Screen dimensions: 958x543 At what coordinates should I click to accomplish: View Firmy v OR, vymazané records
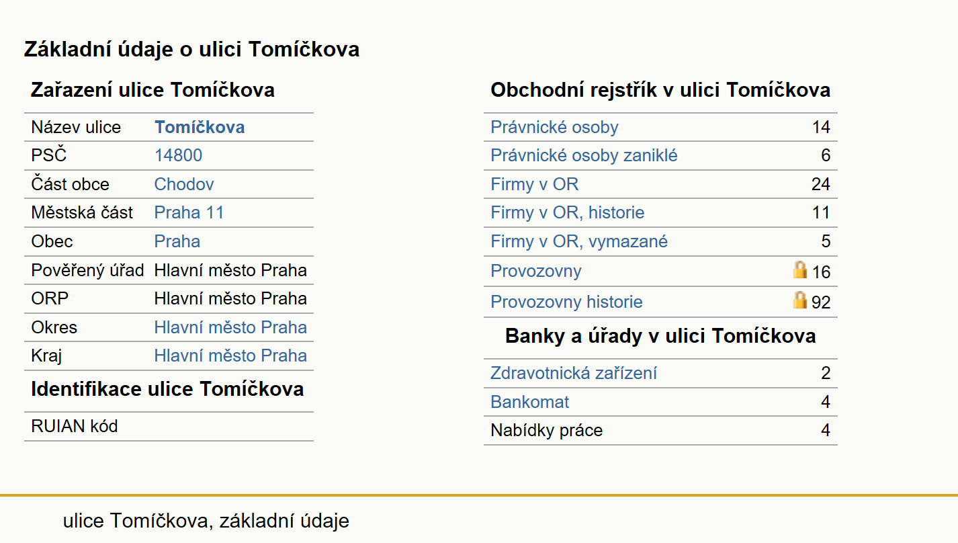point(579,241)
